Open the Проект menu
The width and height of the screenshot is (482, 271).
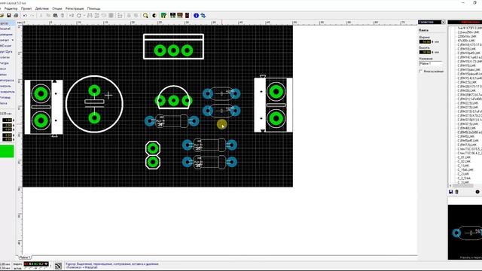tap(26, 8)
